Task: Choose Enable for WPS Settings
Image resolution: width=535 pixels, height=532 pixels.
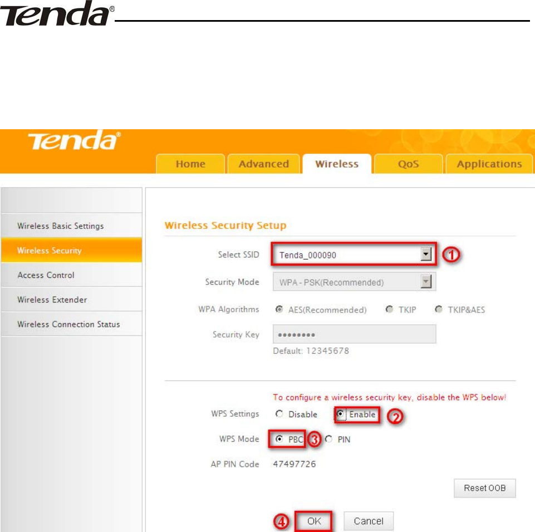Action: [x=340, y=414]
